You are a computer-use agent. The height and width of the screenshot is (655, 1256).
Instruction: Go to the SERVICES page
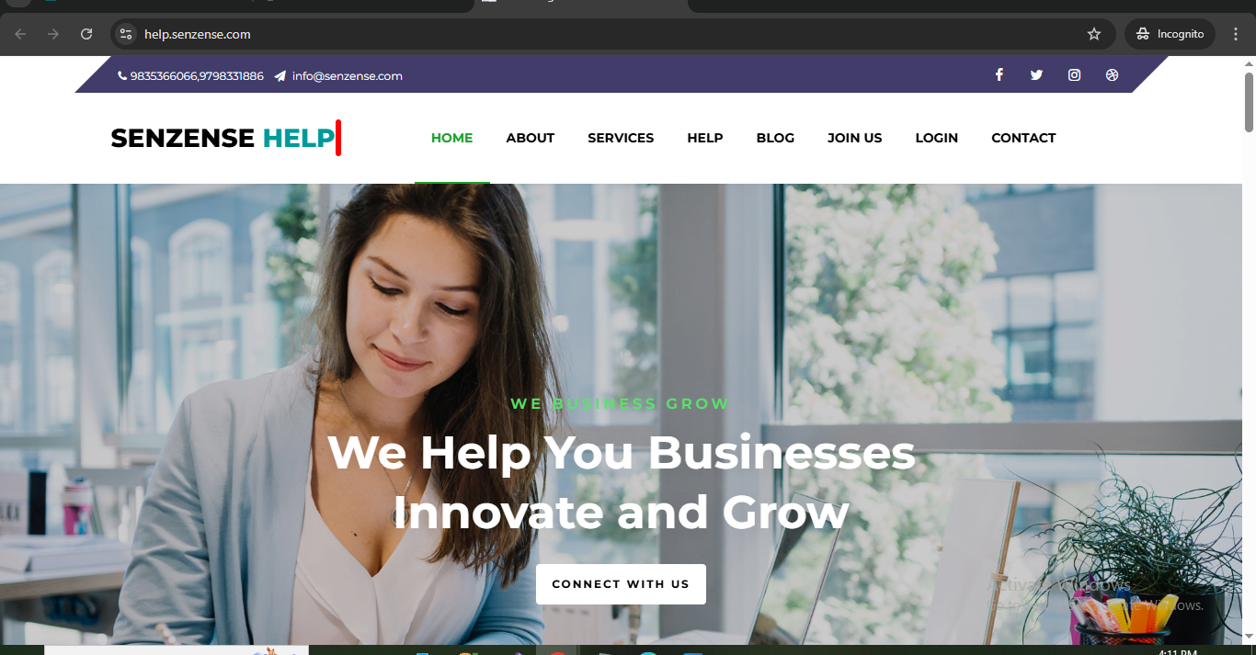[621, 138]
